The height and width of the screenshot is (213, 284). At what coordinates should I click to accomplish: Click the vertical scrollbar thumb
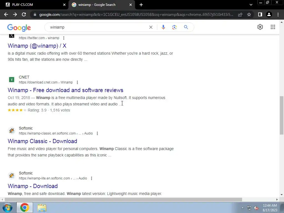(281, 115)
